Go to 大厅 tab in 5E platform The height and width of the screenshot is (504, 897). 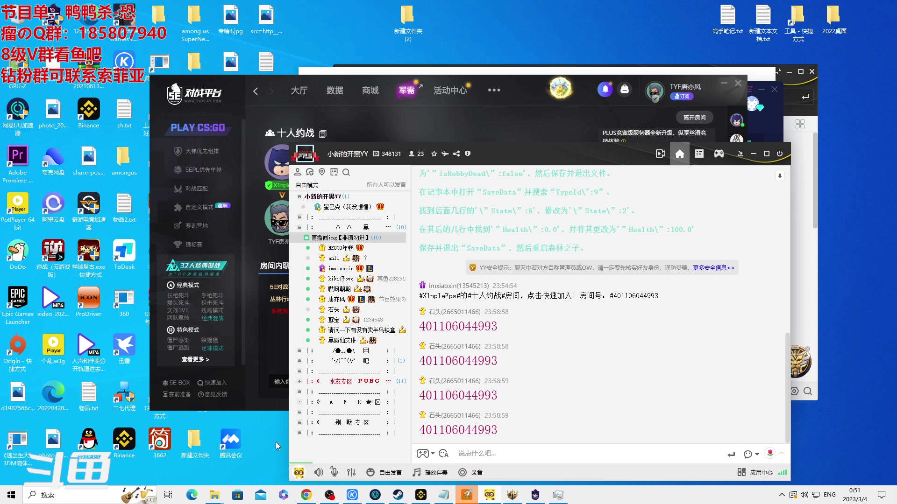(299, 91)
